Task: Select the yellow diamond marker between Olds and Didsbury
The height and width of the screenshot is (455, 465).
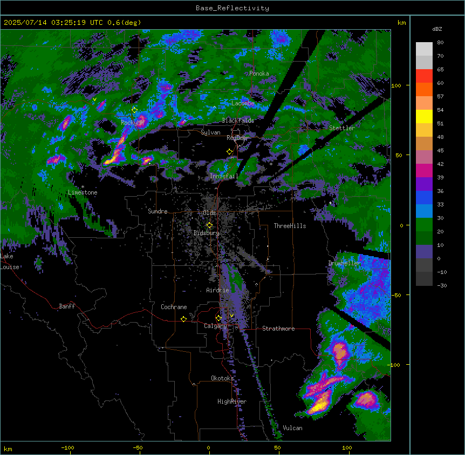Action: [x=209, y=225]
